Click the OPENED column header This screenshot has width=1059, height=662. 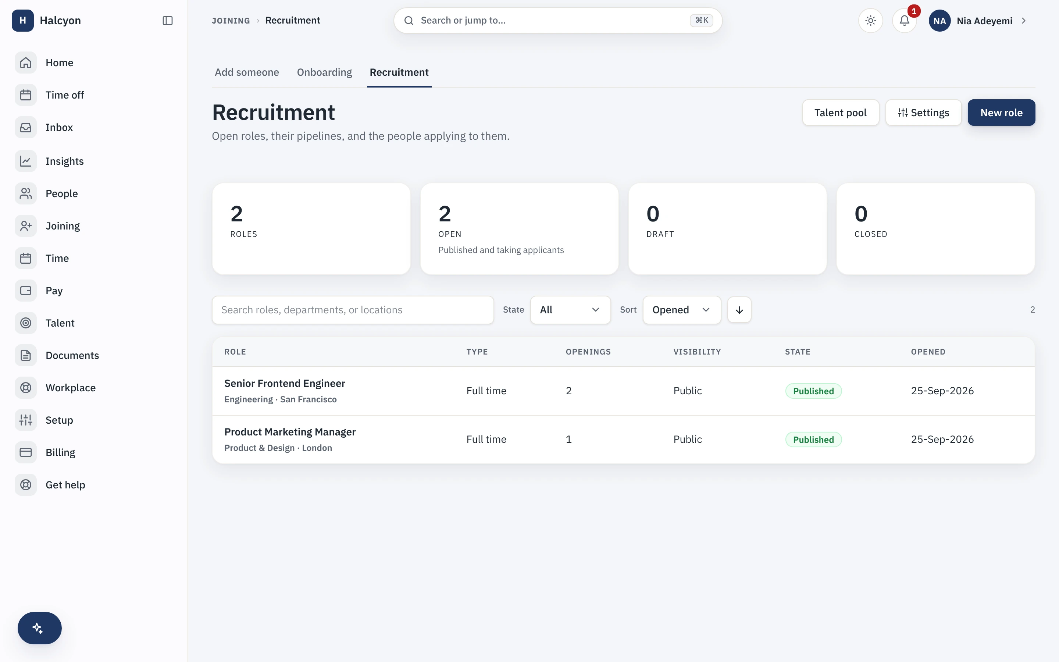coord(928,352)
